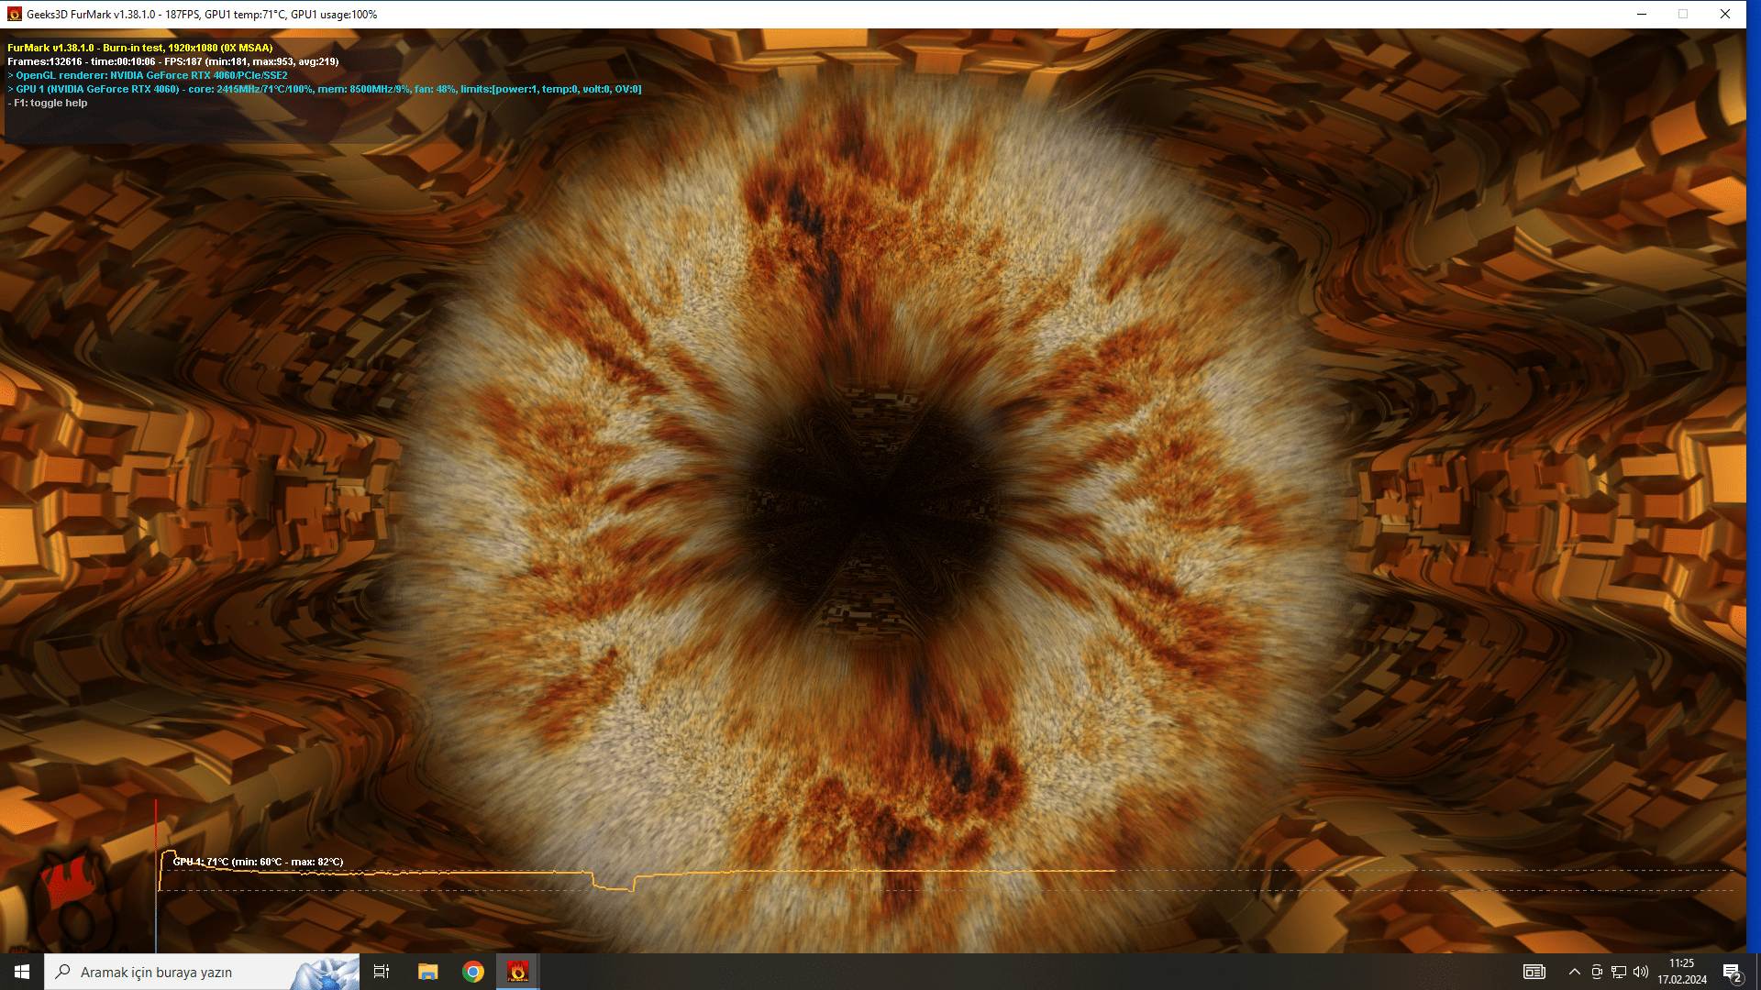This screenshot has width=1761, height=990.
Task: Open File Explorer from the taskbar
Action: click(427, 972)
